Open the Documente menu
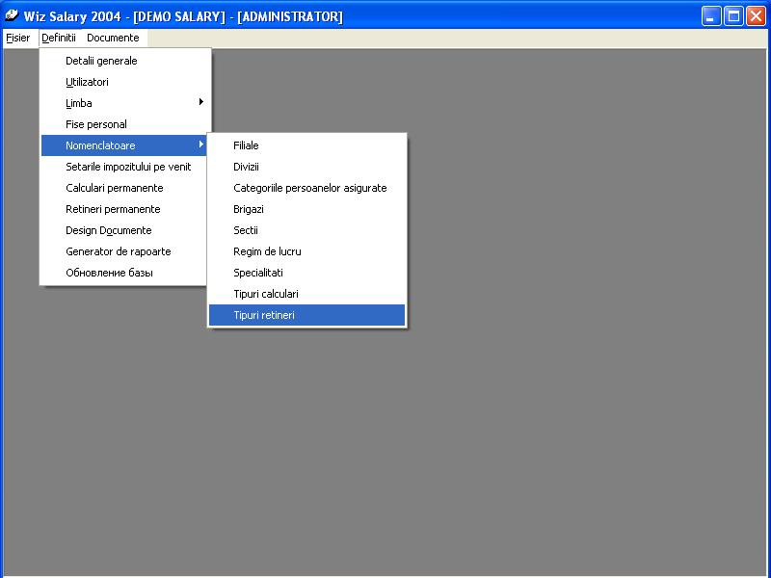 113,39
